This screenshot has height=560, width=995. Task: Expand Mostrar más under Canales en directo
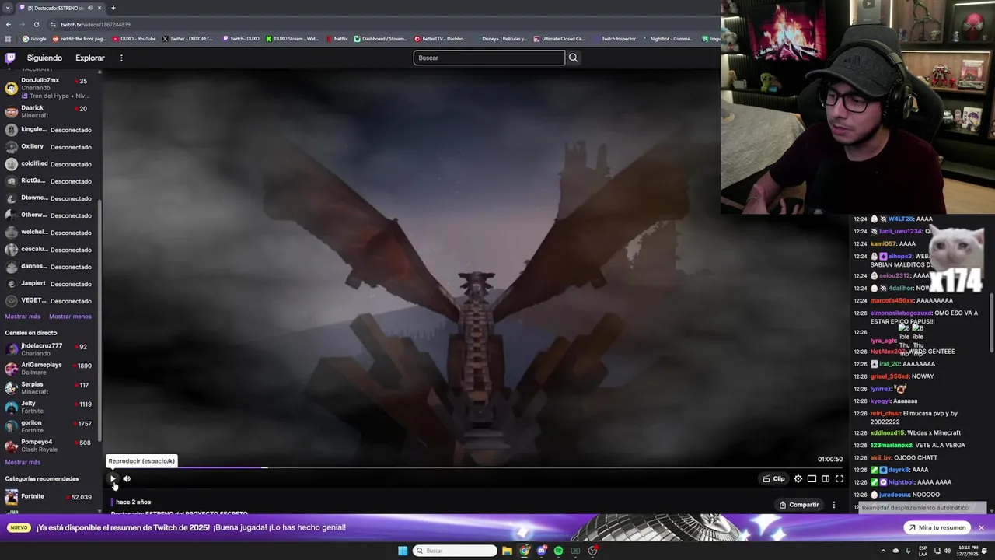tap(23, 463)
